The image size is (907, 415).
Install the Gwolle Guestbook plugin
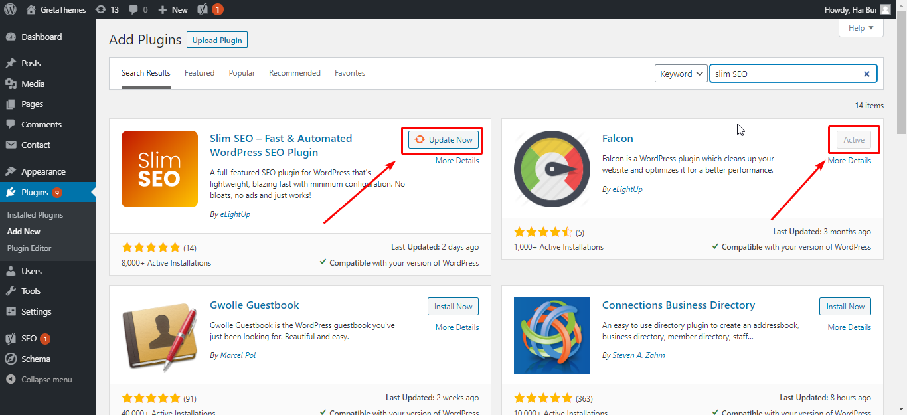453,307
